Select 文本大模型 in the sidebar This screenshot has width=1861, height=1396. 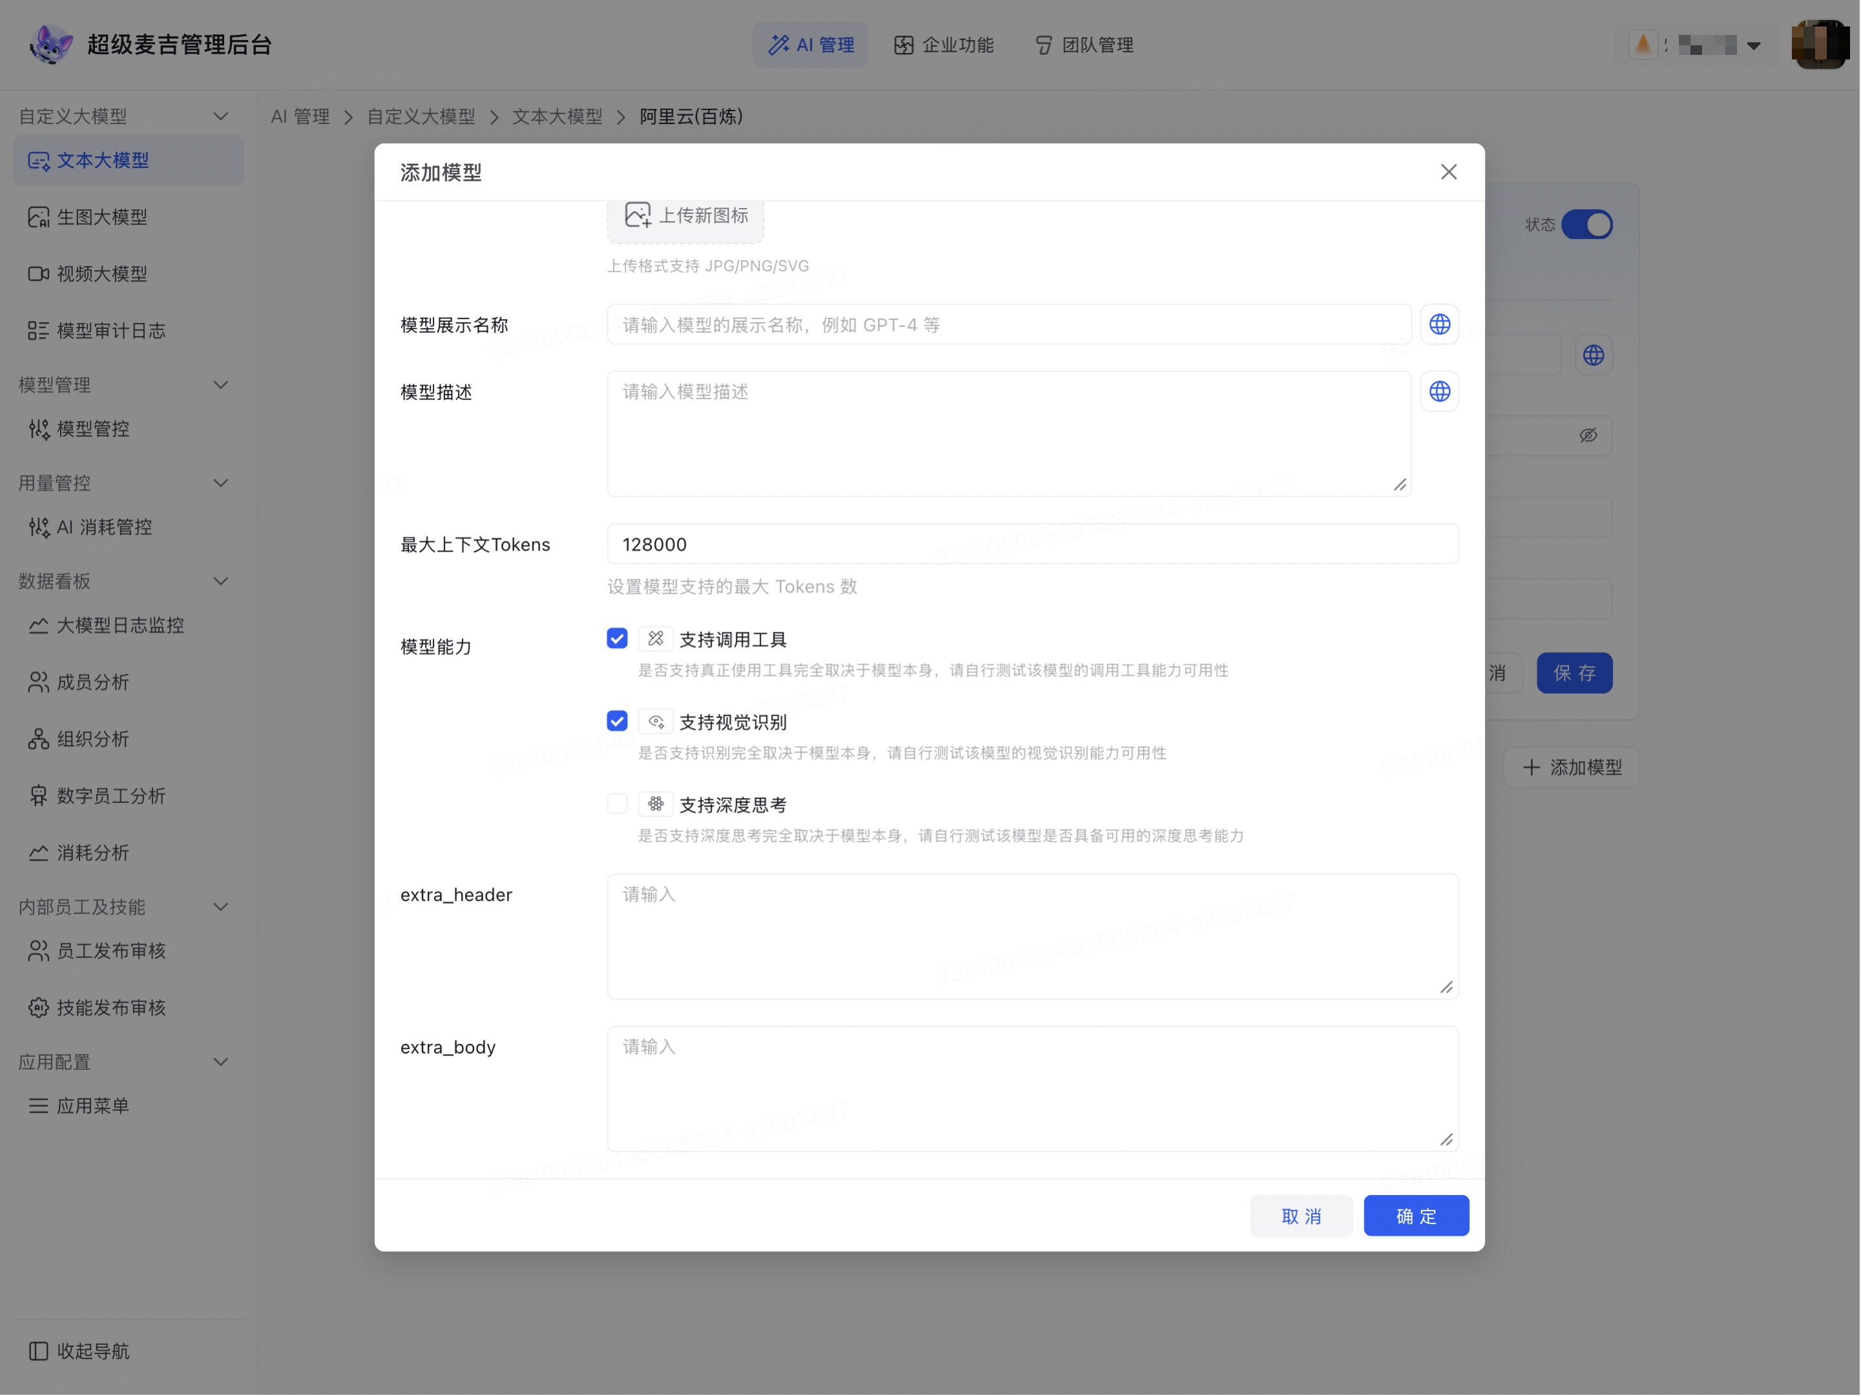click(128, 160)
